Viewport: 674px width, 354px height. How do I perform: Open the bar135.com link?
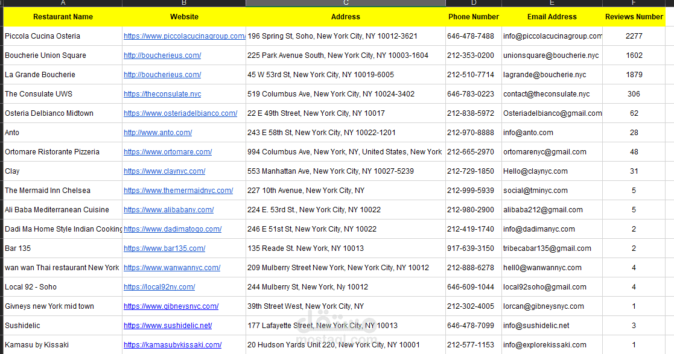pyautogui.click(x=164, y=248)
